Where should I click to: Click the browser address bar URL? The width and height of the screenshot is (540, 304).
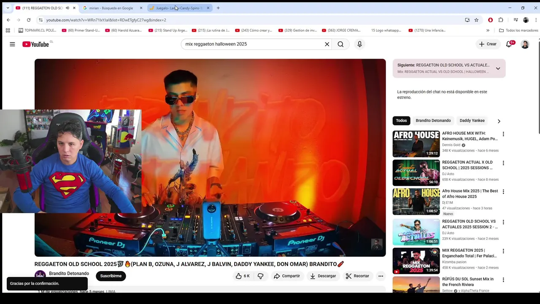pyautogui.click(x=106, y=20)
